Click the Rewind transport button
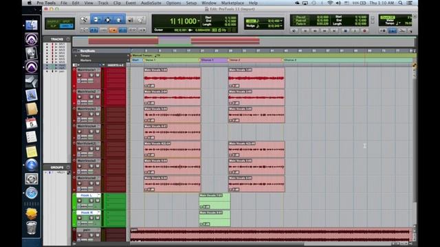 (315, 31)
